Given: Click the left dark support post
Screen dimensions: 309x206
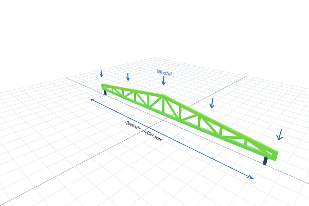Looking at the screenshot, I should (x=105, y=92).
